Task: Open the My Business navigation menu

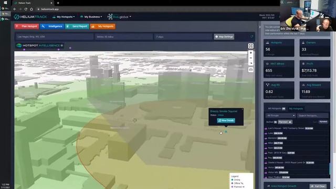Action: coord(91,17)
